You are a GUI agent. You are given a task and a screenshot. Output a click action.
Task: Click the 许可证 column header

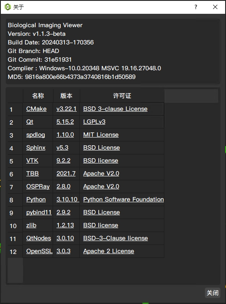click(122, 96)
